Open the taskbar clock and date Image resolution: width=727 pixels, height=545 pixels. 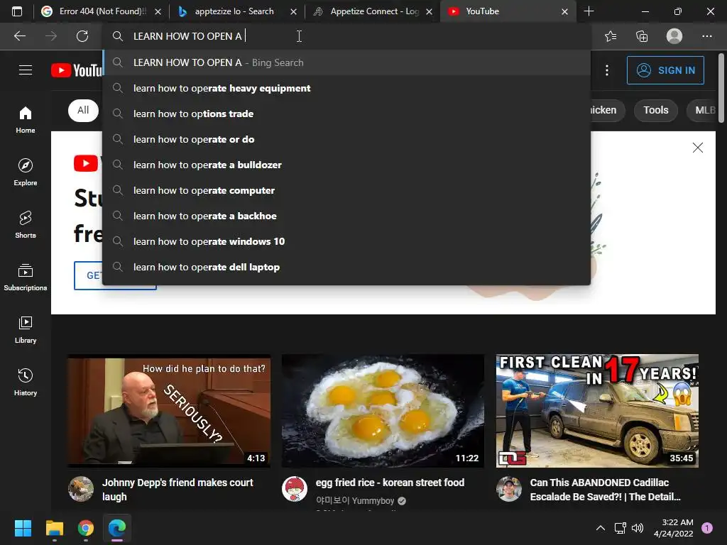(x=674, y=528)
